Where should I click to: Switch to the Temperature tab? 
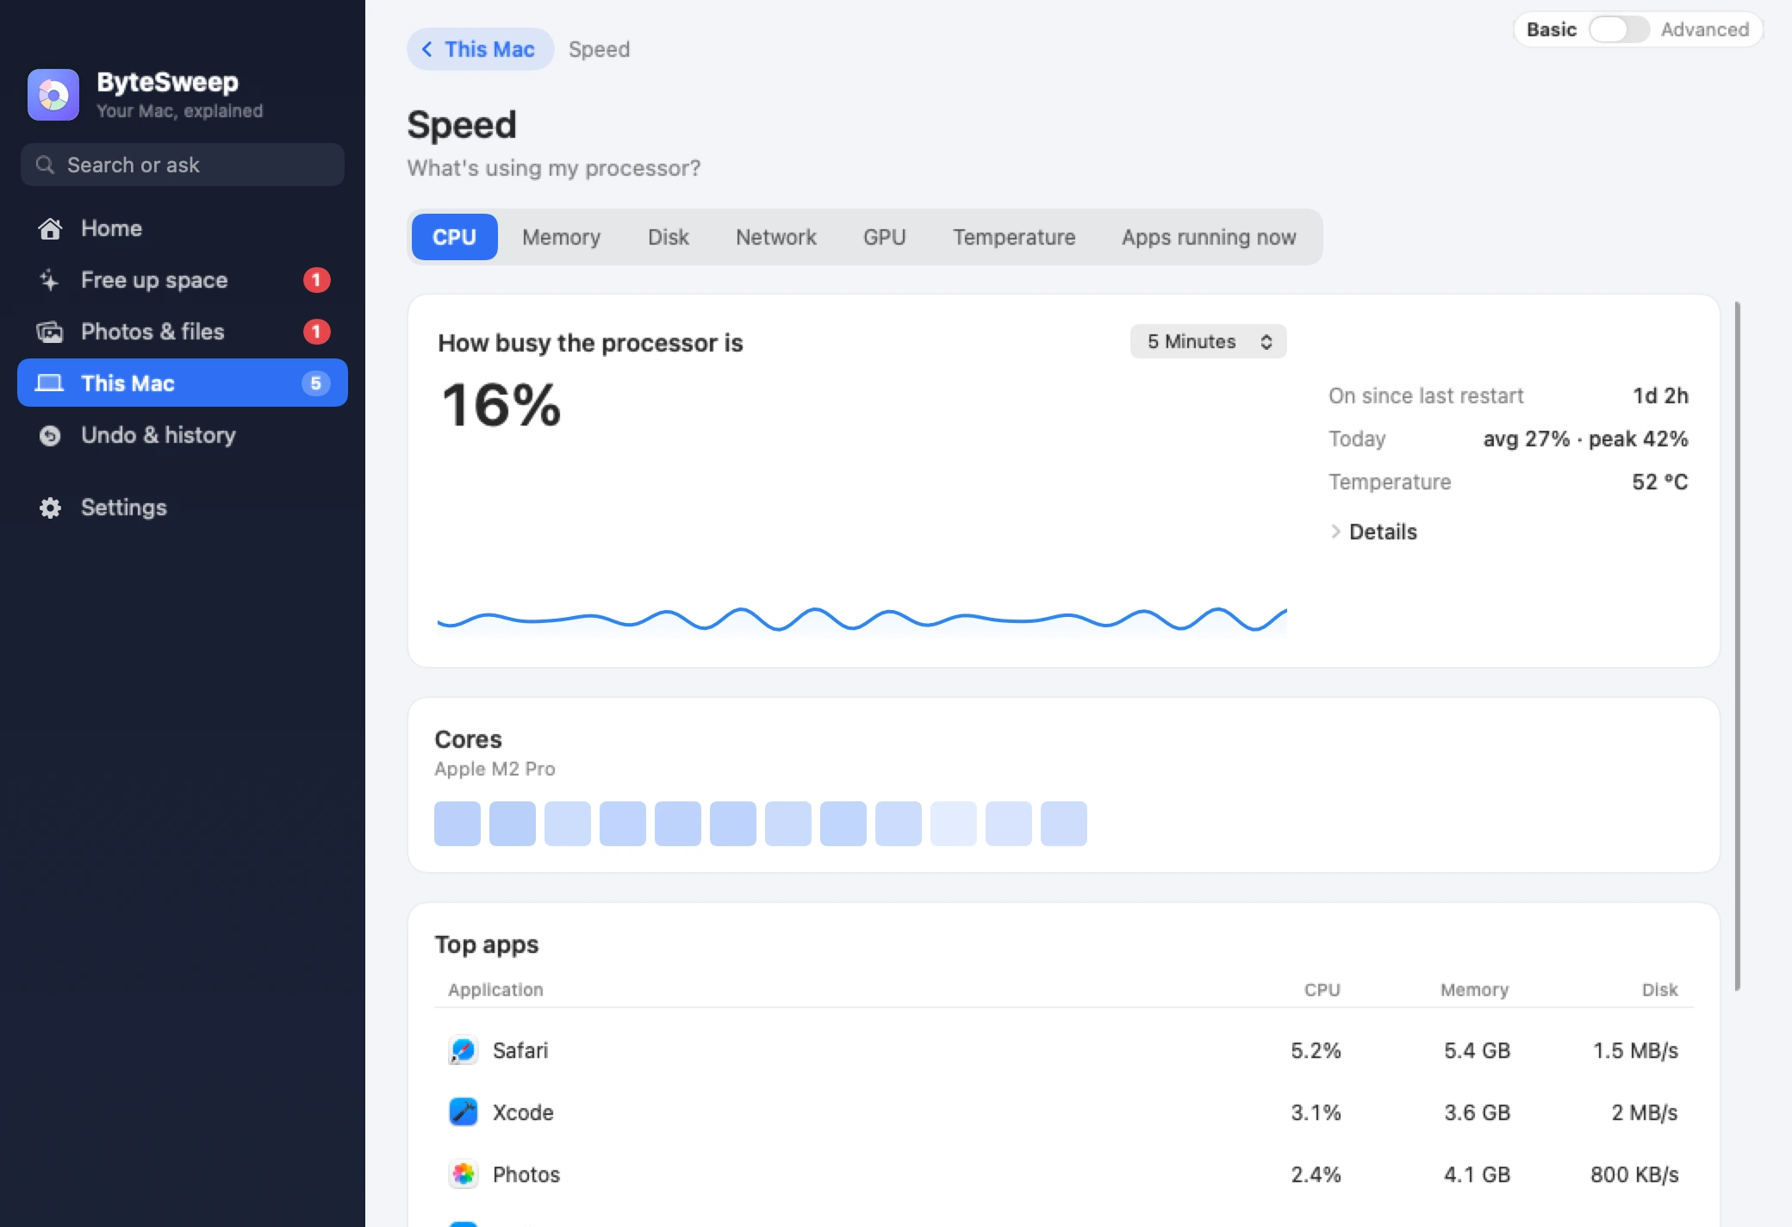(x=1014, y=237)
